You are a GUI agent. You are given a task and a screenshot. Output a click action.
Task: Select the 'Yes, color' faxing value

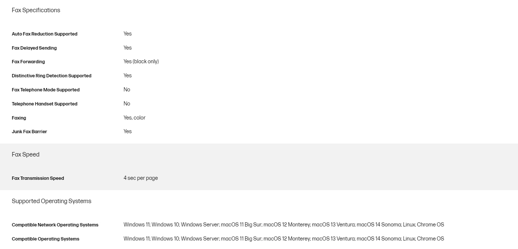click(x=134, y=118)
